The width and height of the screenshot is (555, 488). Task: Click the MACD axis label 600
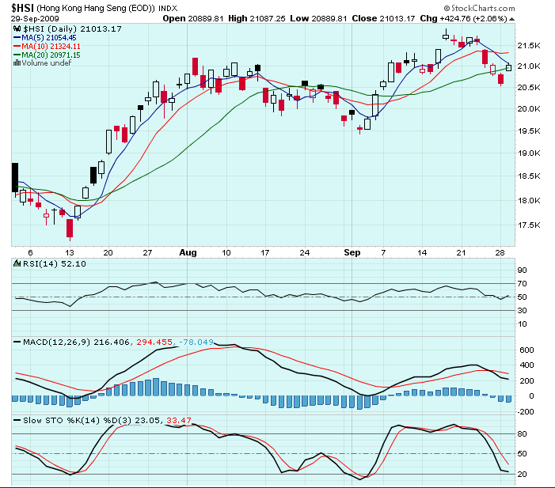click(x=526, y=350)
